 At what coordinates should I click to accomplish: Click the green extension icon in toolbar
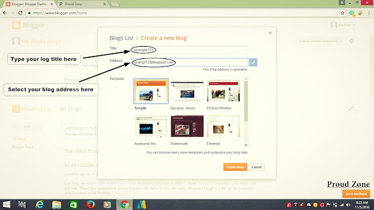point(352,13)
